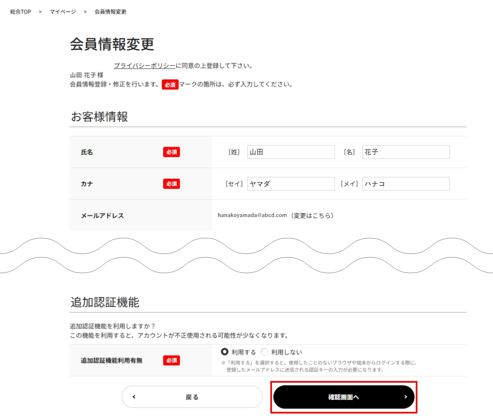493x418 pixels.
Task: Focus the メイ field with ハナコ
Action: (406, 184)
